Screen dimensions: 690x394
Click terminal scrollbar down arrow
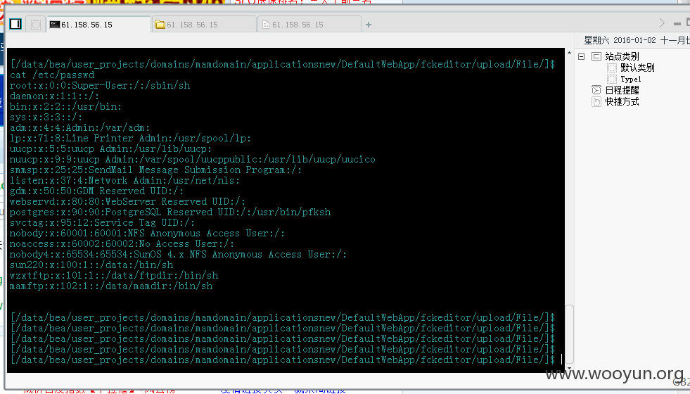click(x=569, y=369)
